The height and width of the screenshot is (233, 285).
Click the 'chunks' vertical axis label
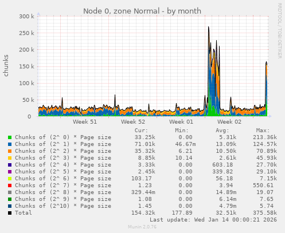6,66
